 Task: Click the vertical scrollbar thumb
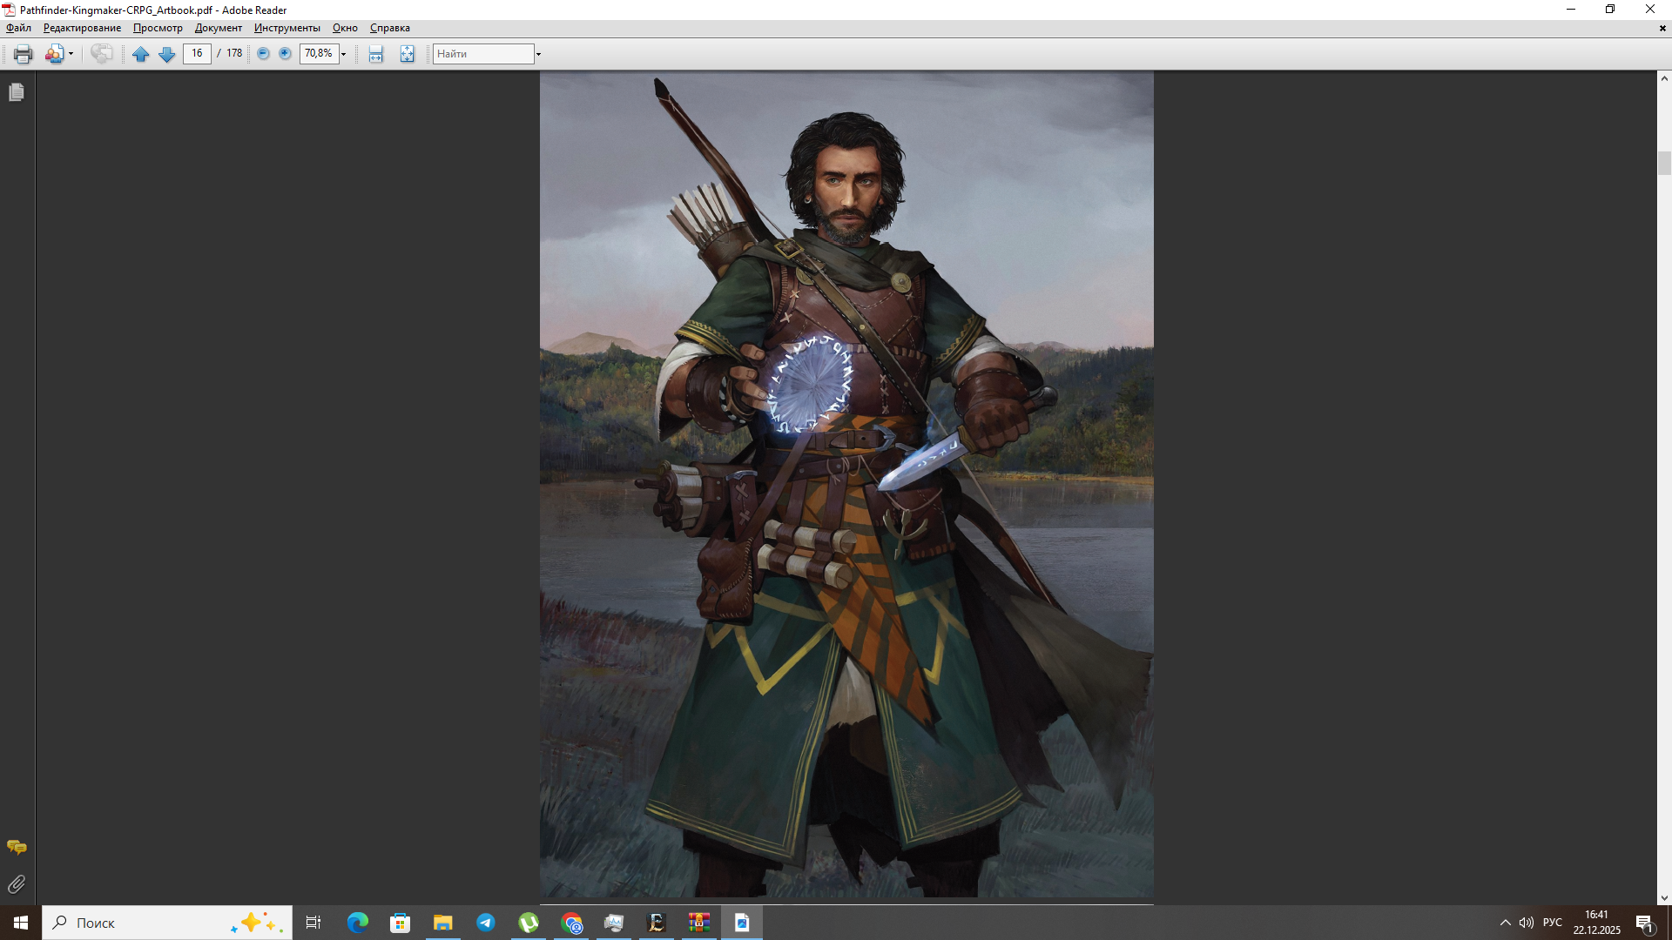click(1664, 163)
